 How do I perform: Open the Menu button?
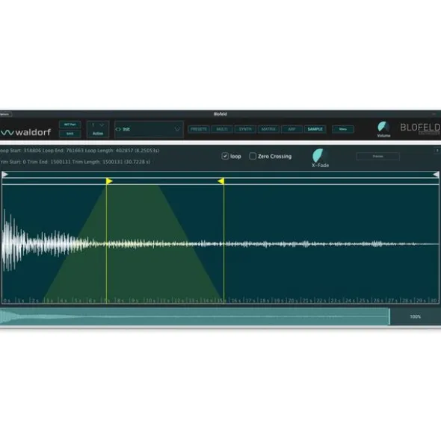click(x=343, y=129)
